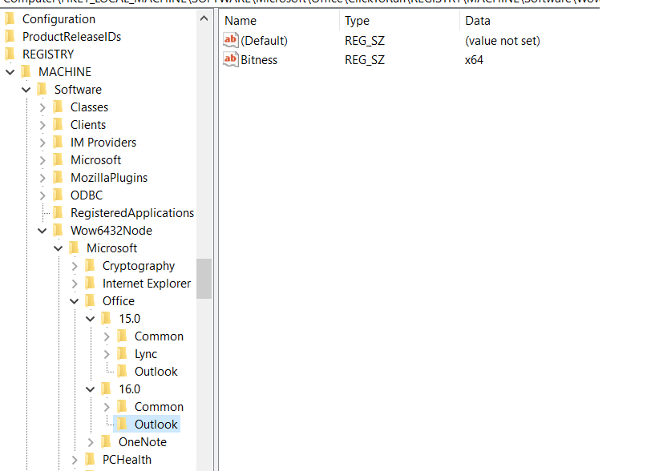This screenshot has height=471, width=667.
Task: Click the (Default) string value icon
Action: click(231, 40)
